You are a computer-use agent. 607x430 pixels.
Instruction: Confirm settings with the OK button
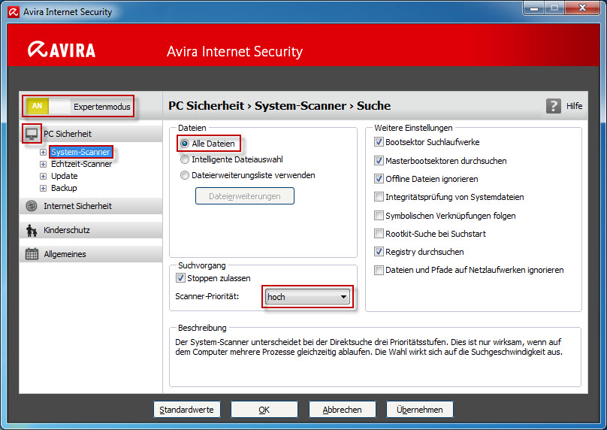(264, 410)
